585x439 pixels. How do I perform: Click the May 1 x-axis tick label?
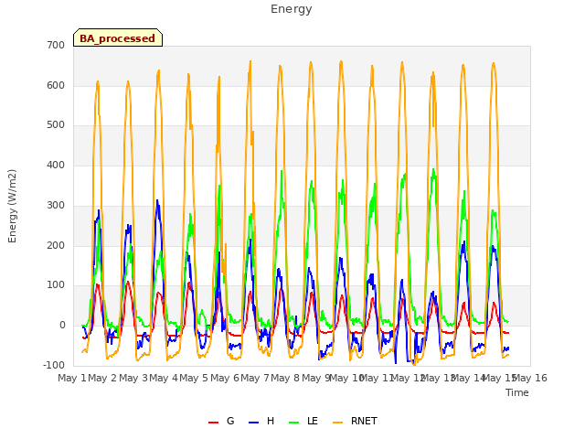pos(72,378)
